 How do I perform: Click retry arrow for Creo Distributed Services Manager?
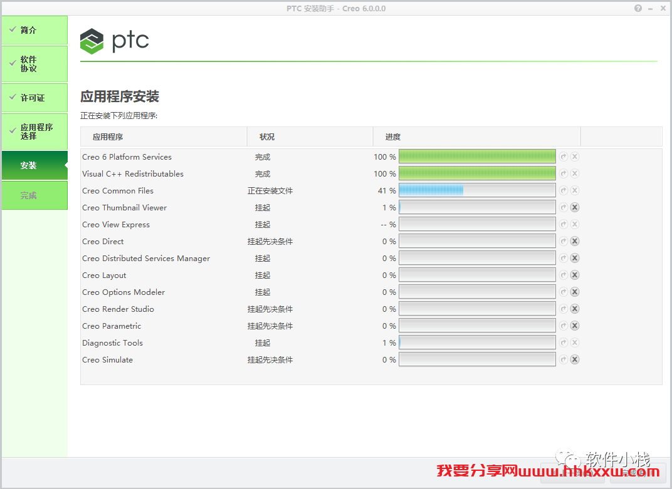coord(564,258)
